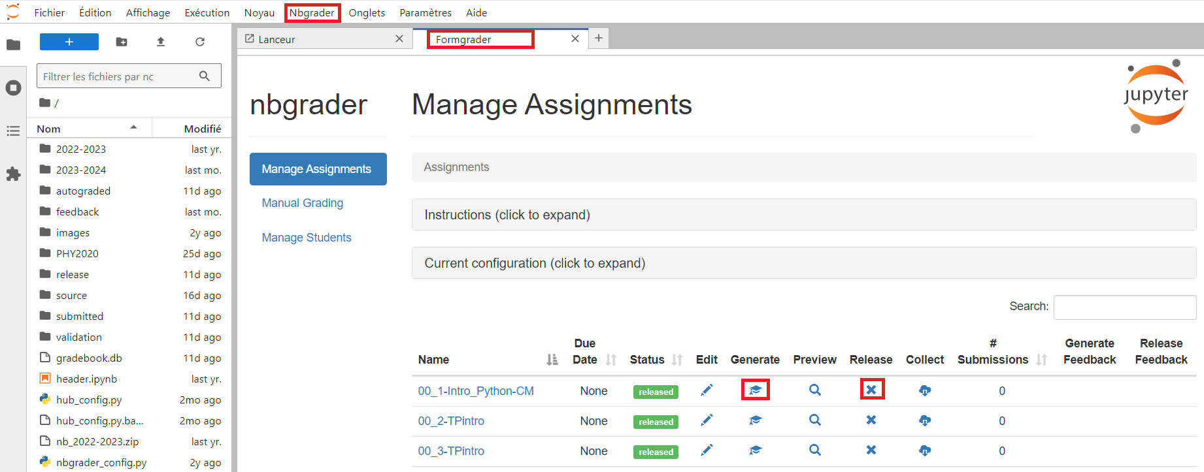Unrelease assignment 00_3-TPintro
The height and width of the screenshot is (472, 1204).
[871, 450]
